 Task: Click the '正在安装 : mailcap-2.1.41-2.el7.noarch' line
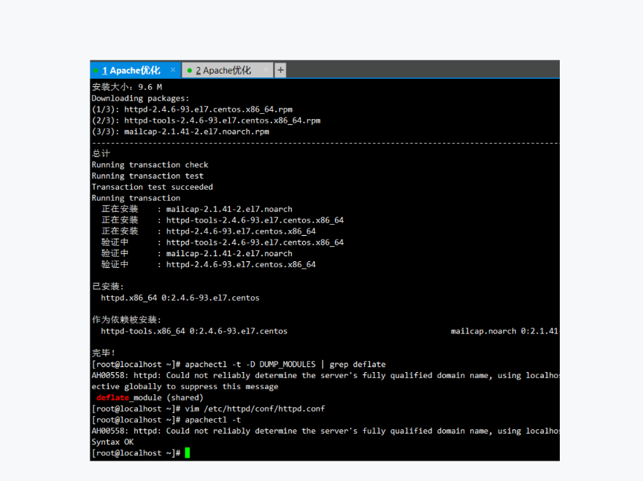(x=197, y=209)
